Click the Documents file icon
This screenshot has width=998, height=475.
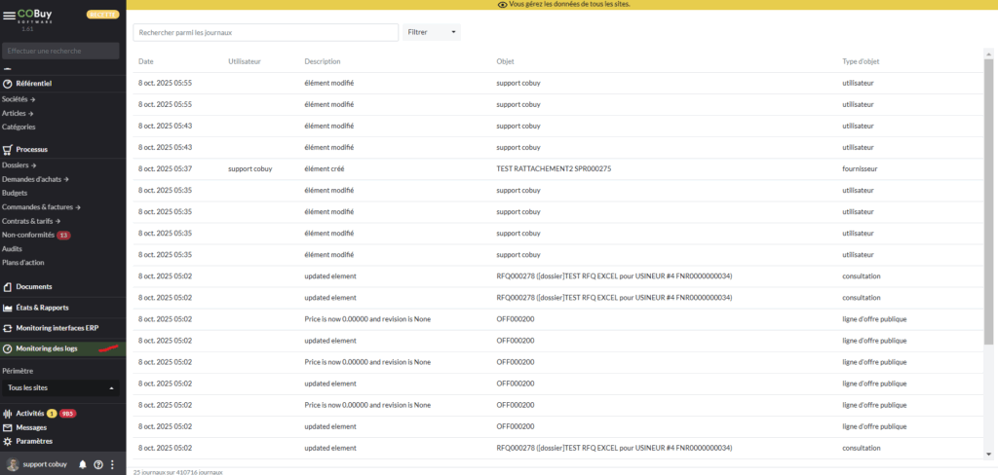tap(8, 286)
